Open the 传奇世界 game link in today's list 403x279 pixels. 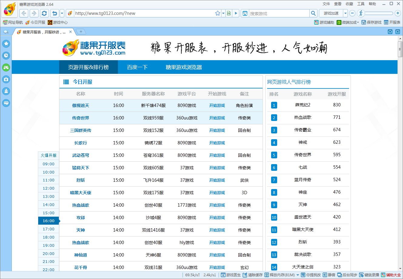(81, 118)
